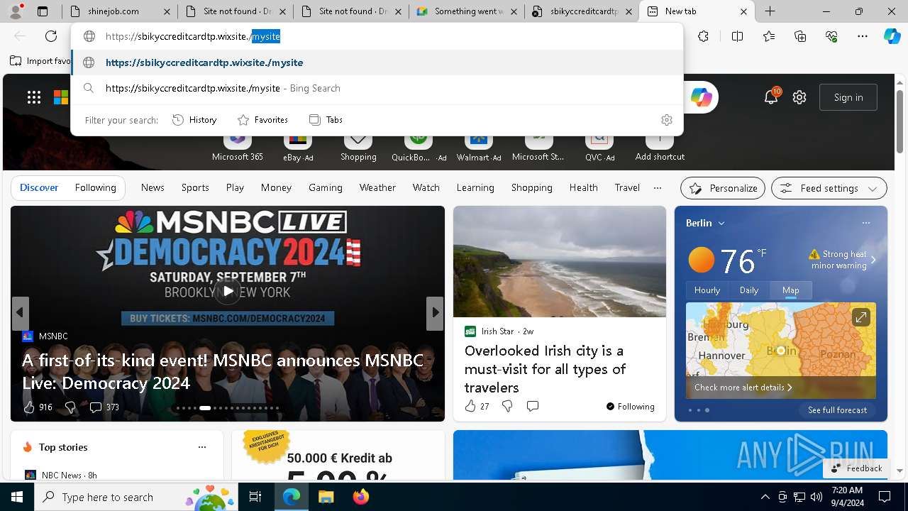The image size is (908, 511).
Task: Open the Extensions puzzle icon
Action: 703,36
